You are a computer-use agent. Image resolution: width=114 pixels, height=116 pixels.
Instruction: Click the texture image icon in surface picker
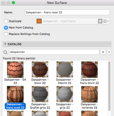click(105, 21)
